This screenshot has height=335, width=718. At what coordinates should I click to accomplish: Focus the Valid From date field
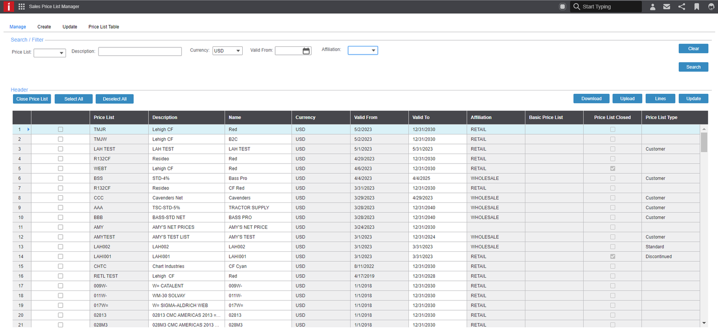[x=289, y=51]
